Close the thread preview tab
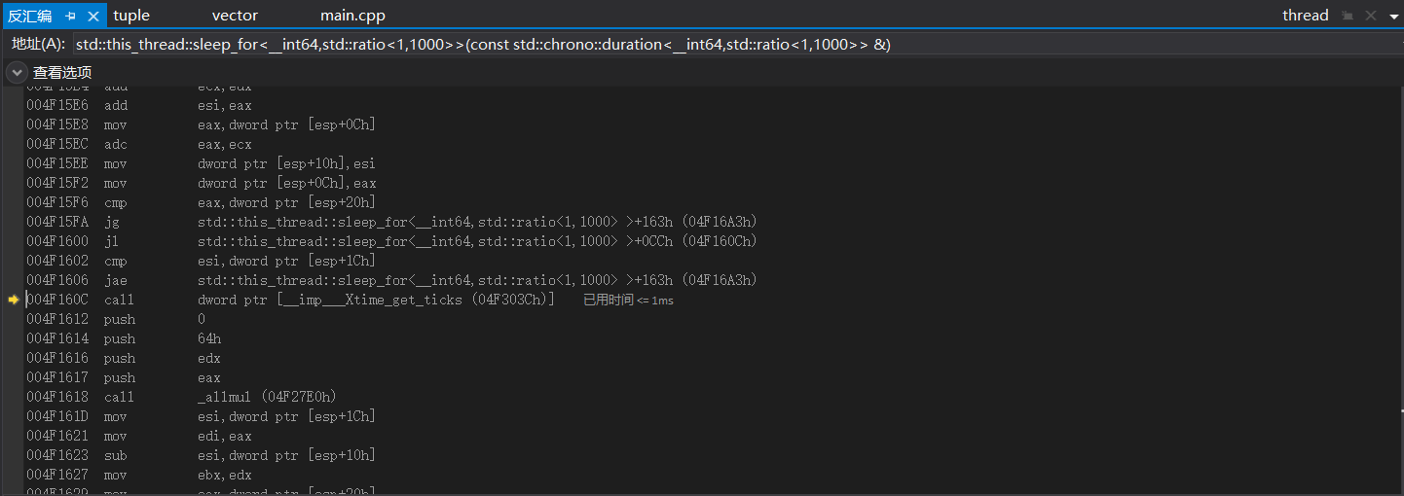Image resolution: width=1404 pixels, height=496 pixels. [1371, 16]
